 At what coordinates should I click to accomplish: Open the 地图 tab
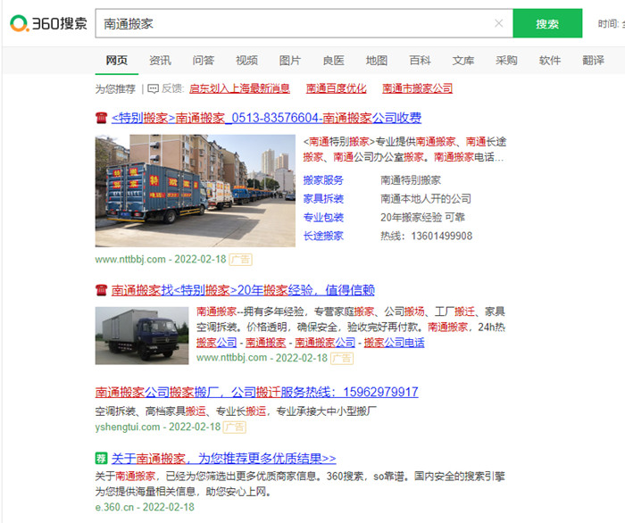(377, 61)
